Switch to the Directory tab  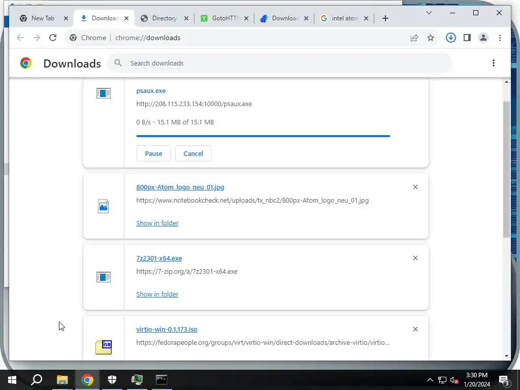tap(164, 18)
